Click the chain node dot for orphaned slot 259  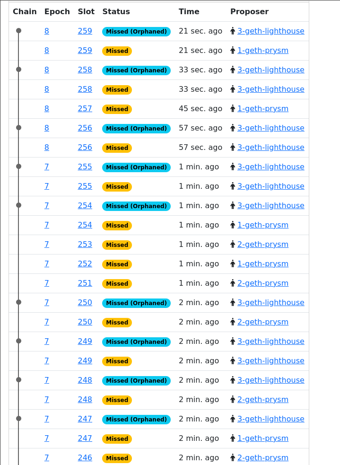coord(18,31)
